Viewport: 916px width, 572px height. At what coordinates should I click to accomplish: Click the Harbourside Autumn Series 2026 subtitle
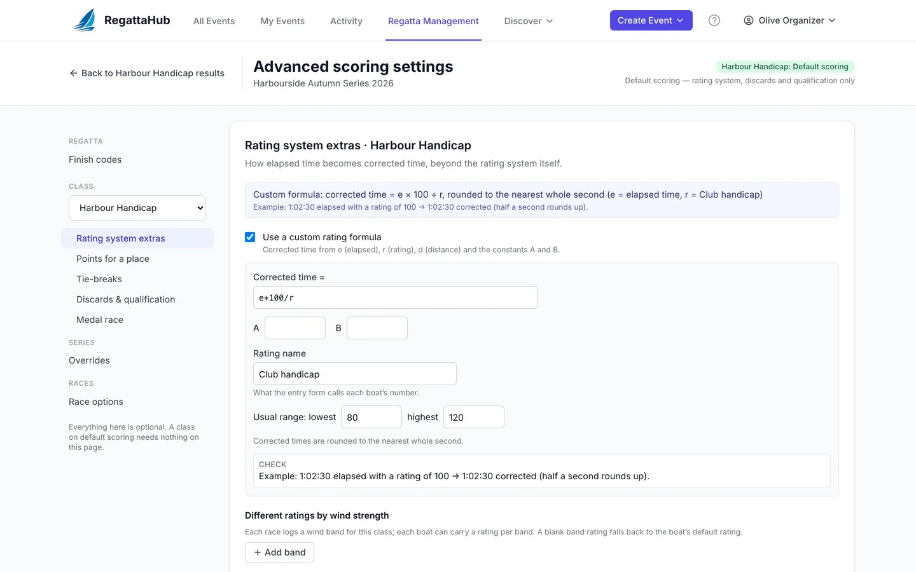tap(323, 83)
